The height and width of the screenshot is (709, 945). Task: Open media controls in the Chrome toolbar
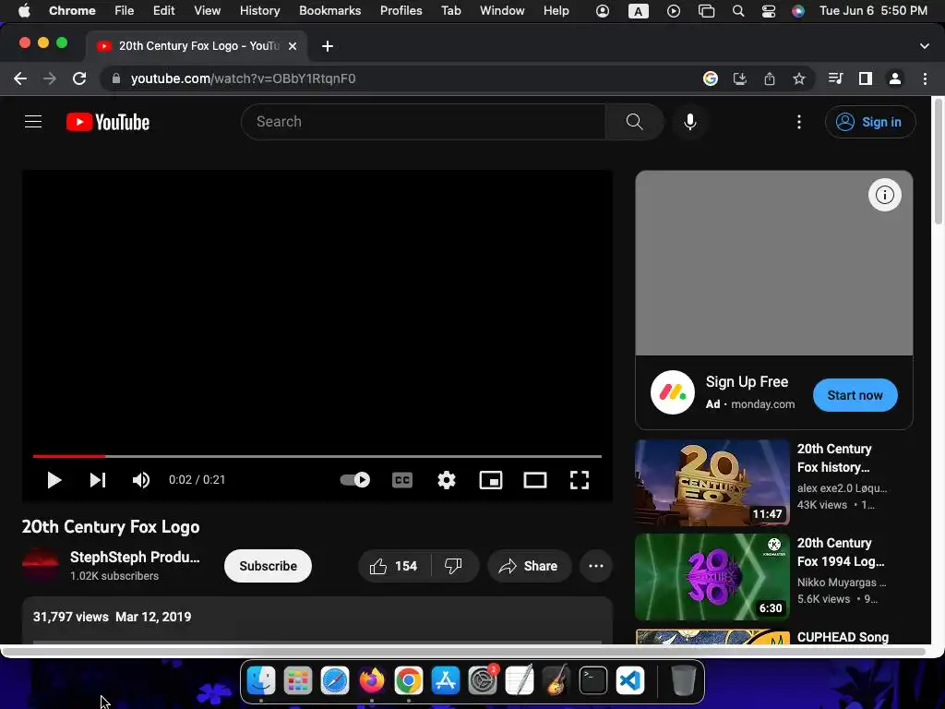(x=835, y=78)
